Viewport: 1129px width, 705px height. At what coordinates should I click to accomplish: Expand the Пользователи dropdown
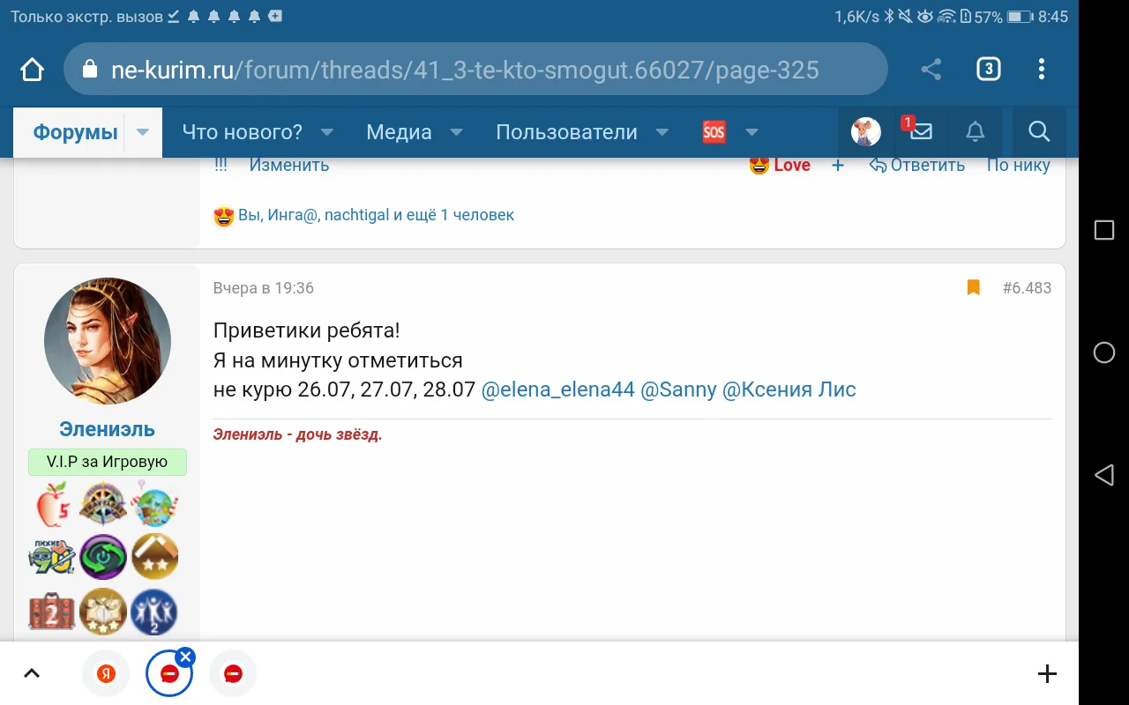(x=662, y=131)
